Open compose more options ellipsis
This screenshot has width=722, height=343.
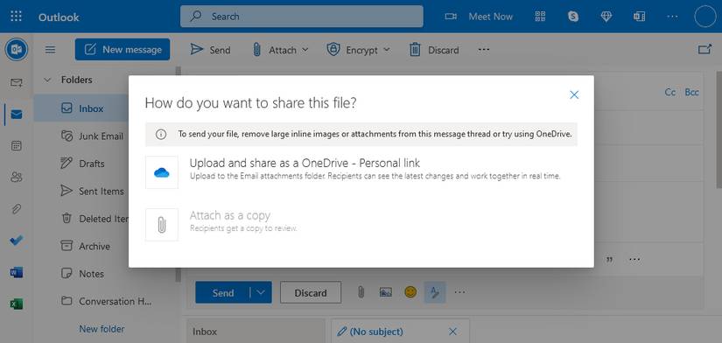click(x=459, y=292)
